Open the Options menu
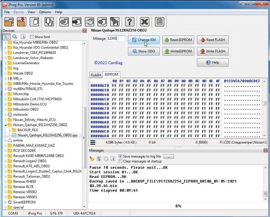This screenshot has height=217, width=270. 45,12
